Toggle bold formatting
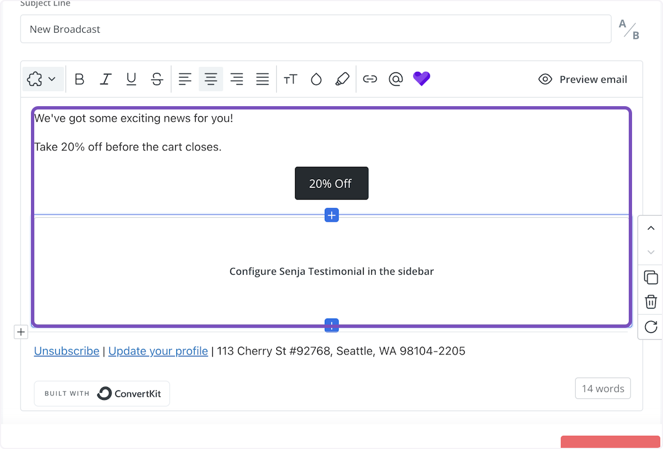The height and width of the screenshot is (449, 663). tap(79, 79)
